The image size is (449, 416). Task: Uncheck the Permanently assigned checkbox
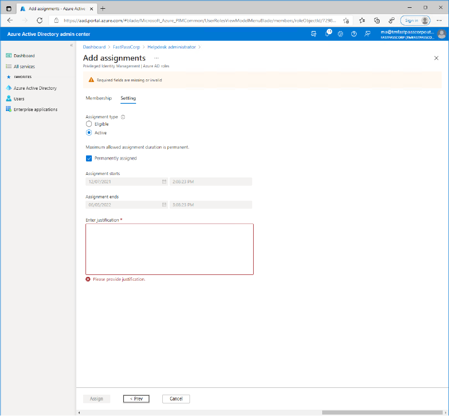(x=89, y=158)
